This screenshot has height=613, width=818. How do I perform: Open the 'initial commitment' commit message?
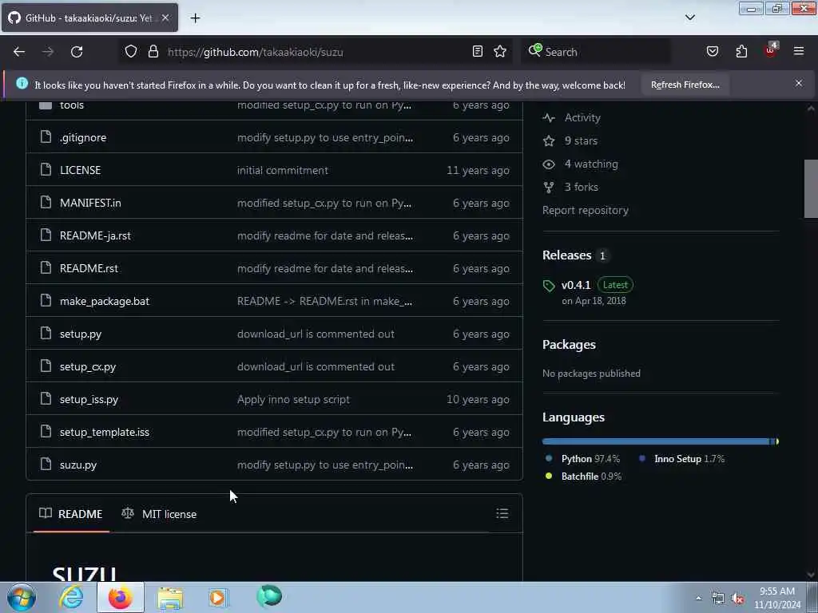282,171
